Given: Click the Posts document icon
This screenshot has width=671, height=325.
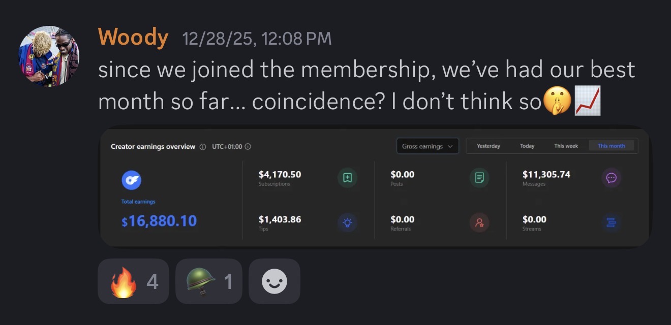Looking at the screenshot, I should coord(479,178).
